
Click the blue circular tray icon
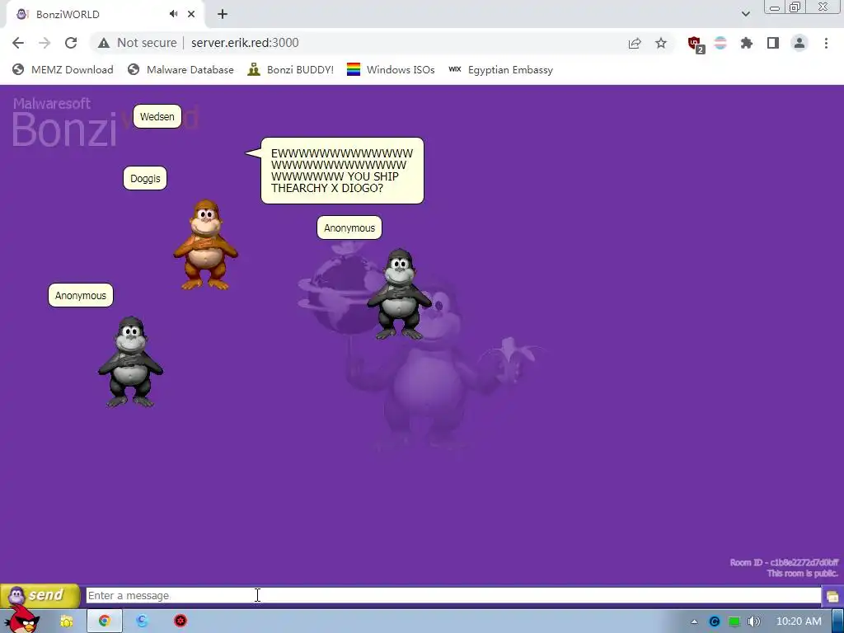click(715, 621)
